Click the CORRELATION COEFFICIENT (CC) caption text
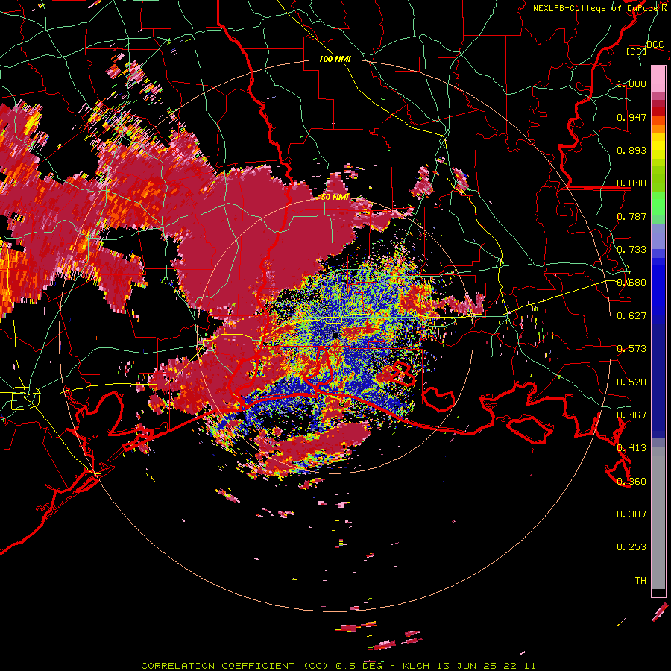 click(235, 666)
